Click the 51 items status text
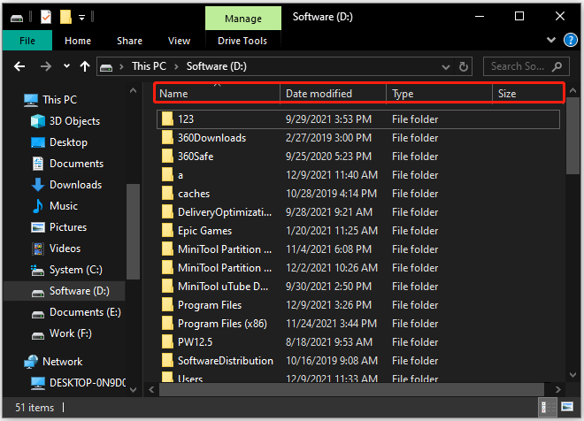Screen dimensions: 584x421 [35, 408]
